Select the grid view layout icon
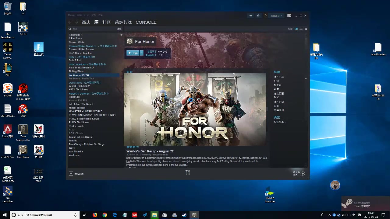This screenshot has width=390, height=219. (x=306, y=29)
